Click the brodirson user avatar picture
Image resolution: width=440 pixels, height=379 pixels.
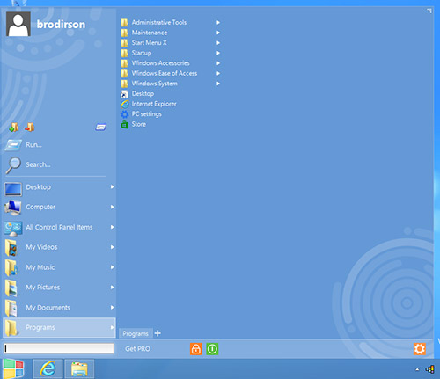18,24
